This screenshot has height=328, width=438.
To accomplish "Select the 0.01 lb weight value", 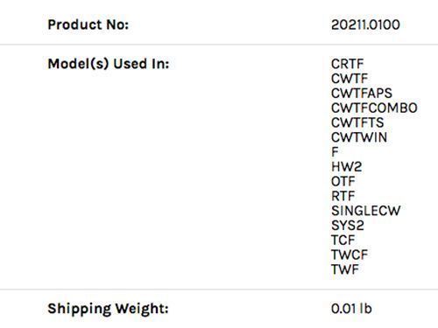I will (x=351, y=309).
